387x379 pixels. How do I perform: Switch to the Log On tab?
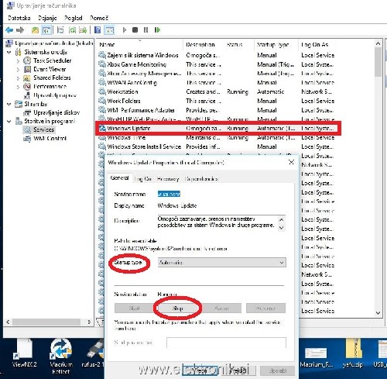(x=143, y=179)
